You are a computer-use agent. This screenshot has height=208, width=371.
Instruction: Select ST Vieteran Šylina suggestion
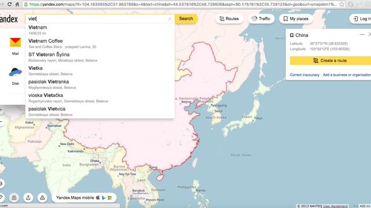[100, 57]
